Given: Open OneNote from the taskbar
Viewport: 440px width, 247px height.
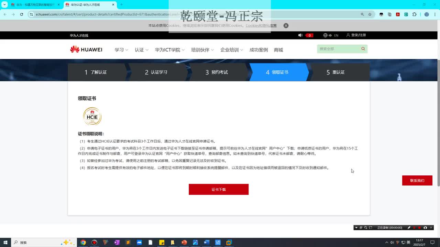Looking at the screenshot, I should click(x=117, y=242).
